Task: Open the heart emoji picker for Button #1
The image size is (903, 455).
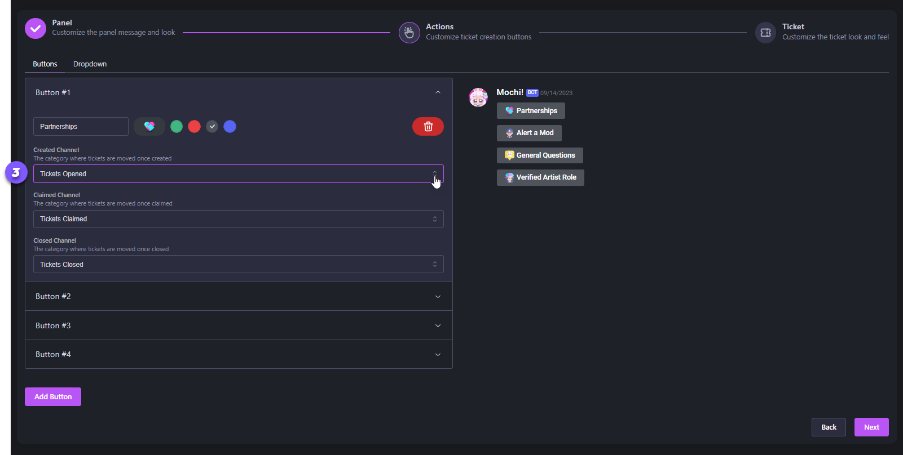Action: point(149,127)
